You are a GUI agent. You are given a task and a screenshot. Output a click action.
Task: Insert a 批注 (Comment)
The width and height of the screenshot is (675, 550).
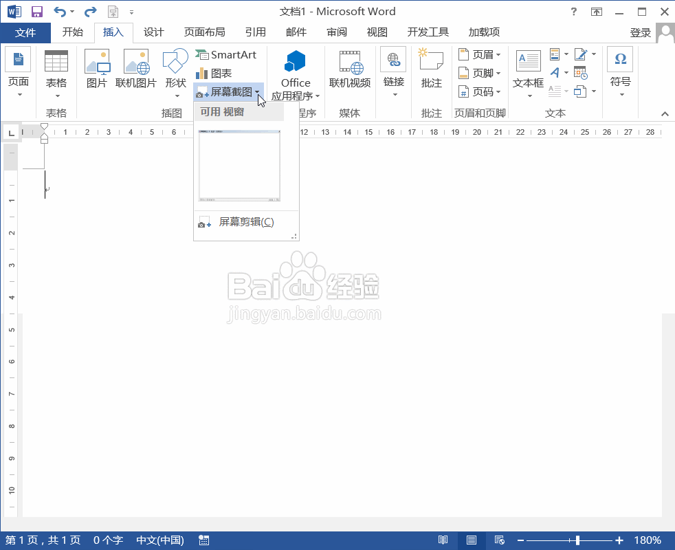click(432, 69)
